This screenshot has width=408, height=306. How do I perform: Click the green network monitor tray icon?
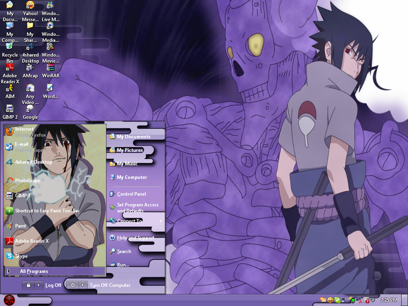[x=352, y=300]
